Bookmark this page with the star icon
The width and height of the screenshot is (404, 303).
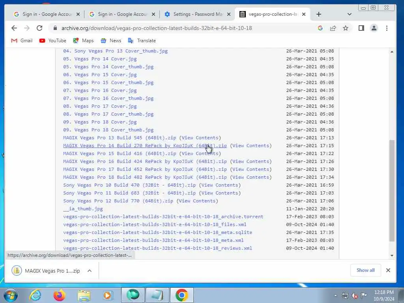tap(346, 28)
